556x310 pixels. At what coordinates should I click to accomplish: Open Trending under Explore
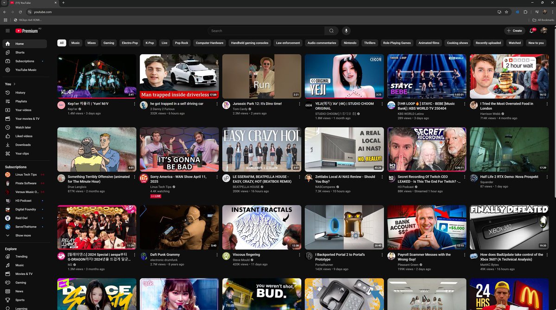point(24,256)
